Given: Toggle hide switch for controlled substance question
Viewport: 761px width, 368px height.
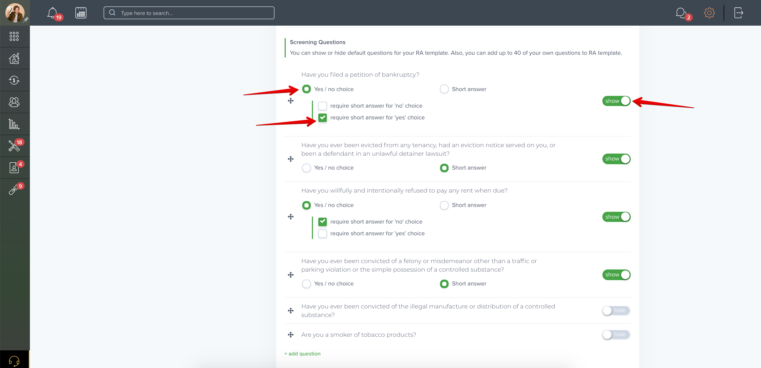Looking at the screenshot, I should [x=616, y=310].
